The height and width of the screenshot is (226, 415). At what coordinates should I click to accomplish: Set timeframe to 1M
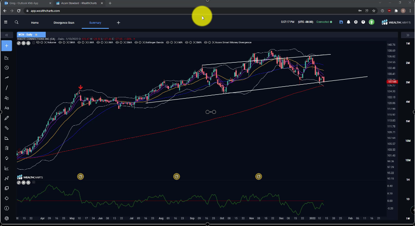coord(408,44)
